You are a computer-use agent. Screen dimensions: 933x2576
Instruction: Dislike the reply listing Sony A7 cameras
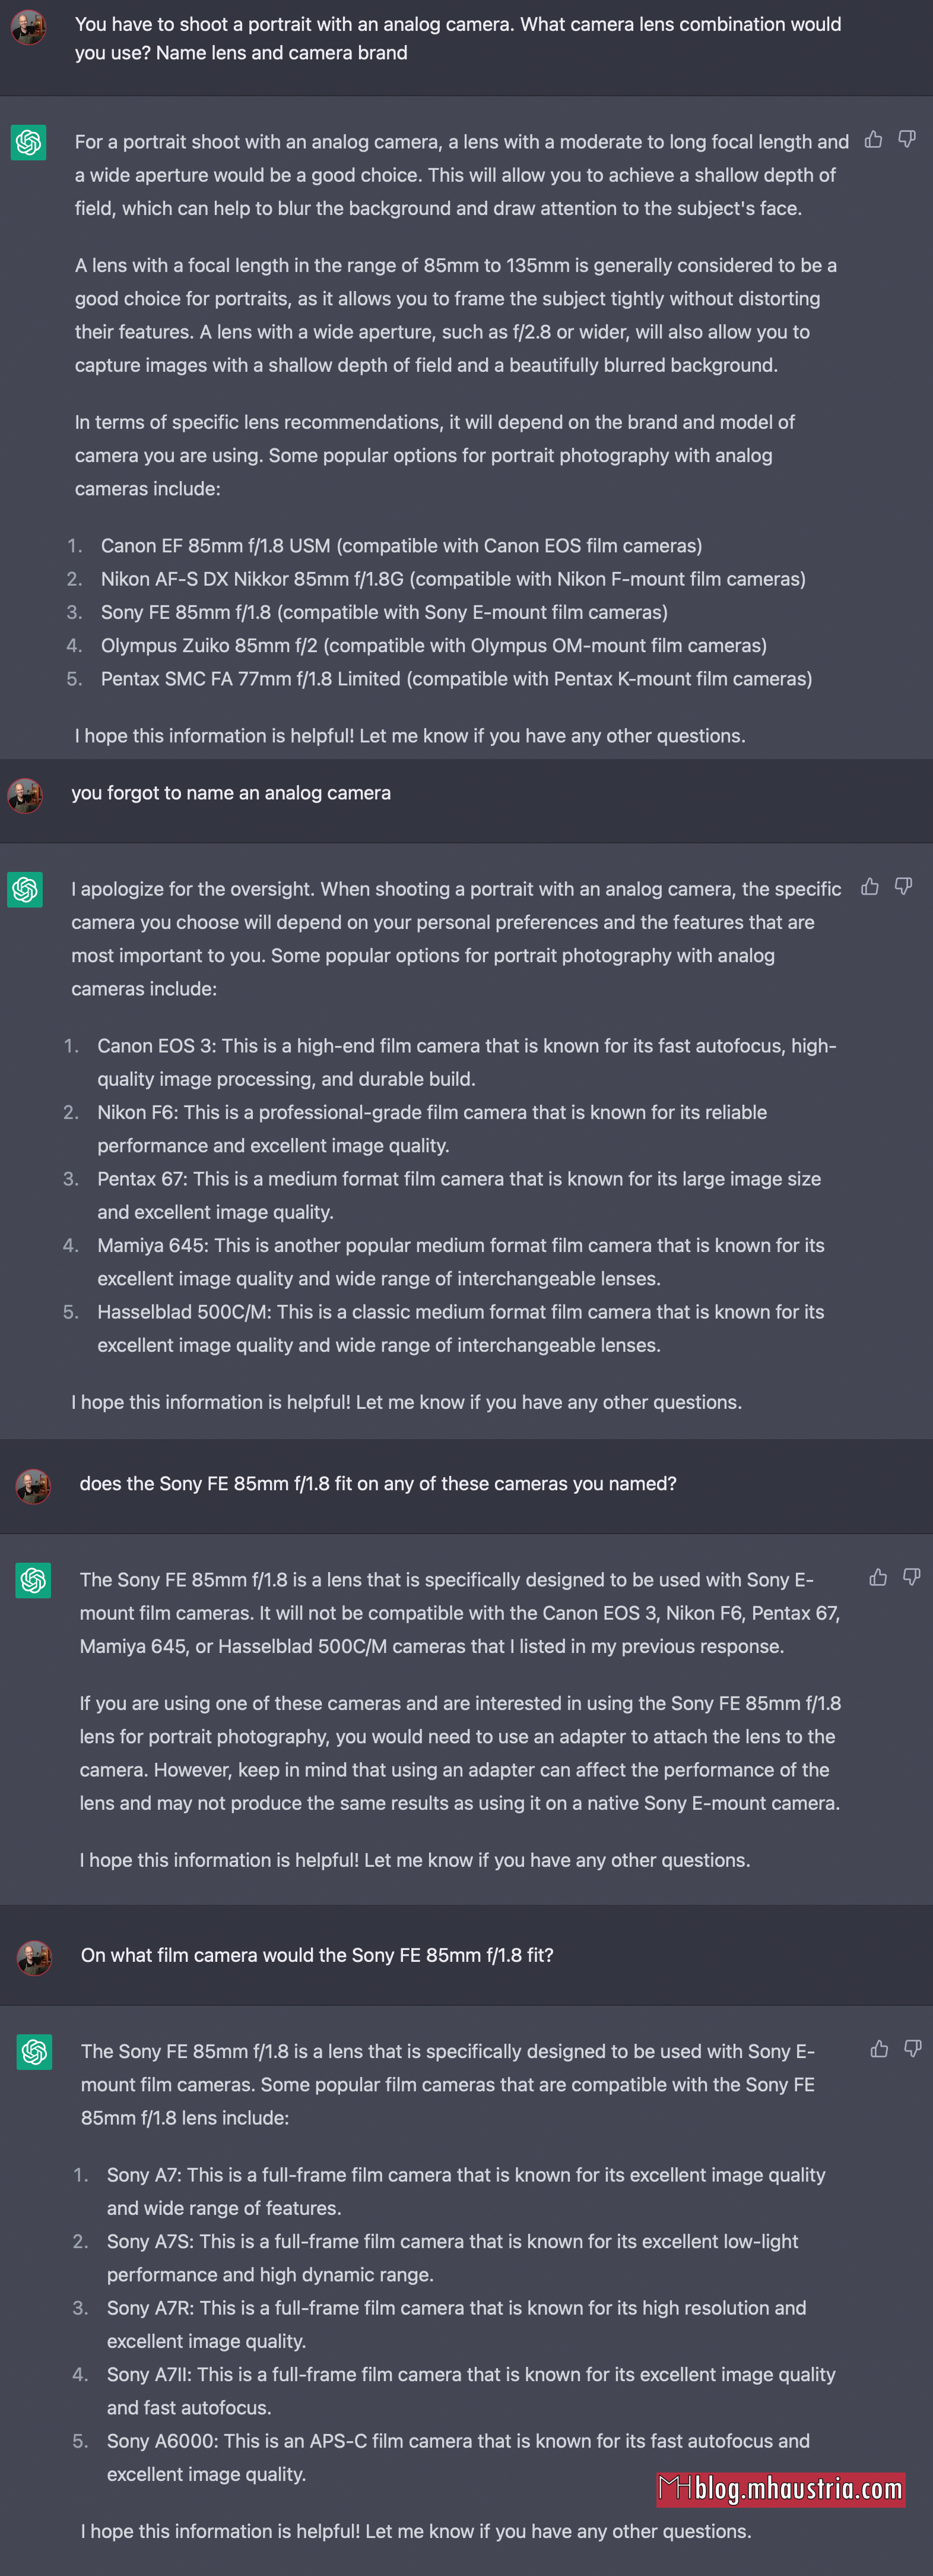click(x=913, y=2049)
